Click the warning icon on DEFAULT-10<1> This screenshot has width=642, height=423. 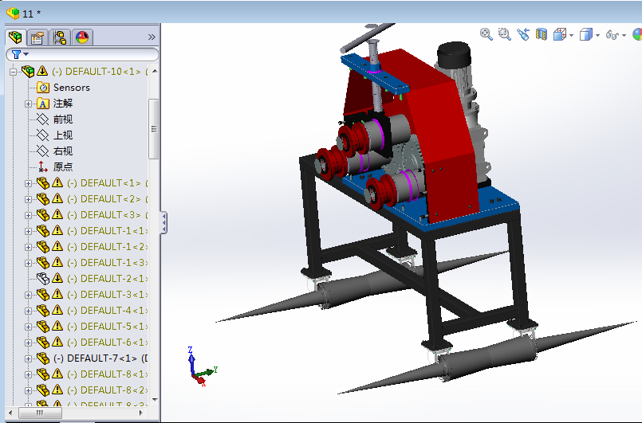pos(42,71)
